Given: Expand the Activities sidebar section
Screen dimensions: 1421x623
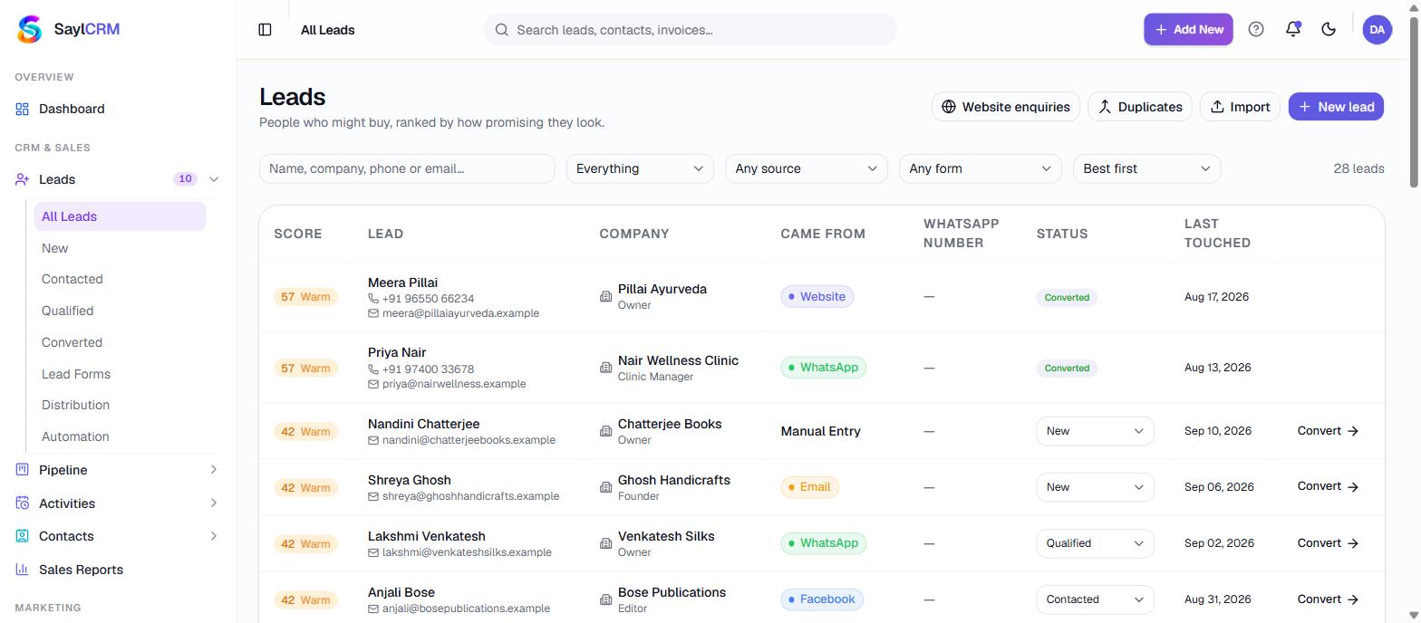Looking at the screenshot, I should click(214, 503).
